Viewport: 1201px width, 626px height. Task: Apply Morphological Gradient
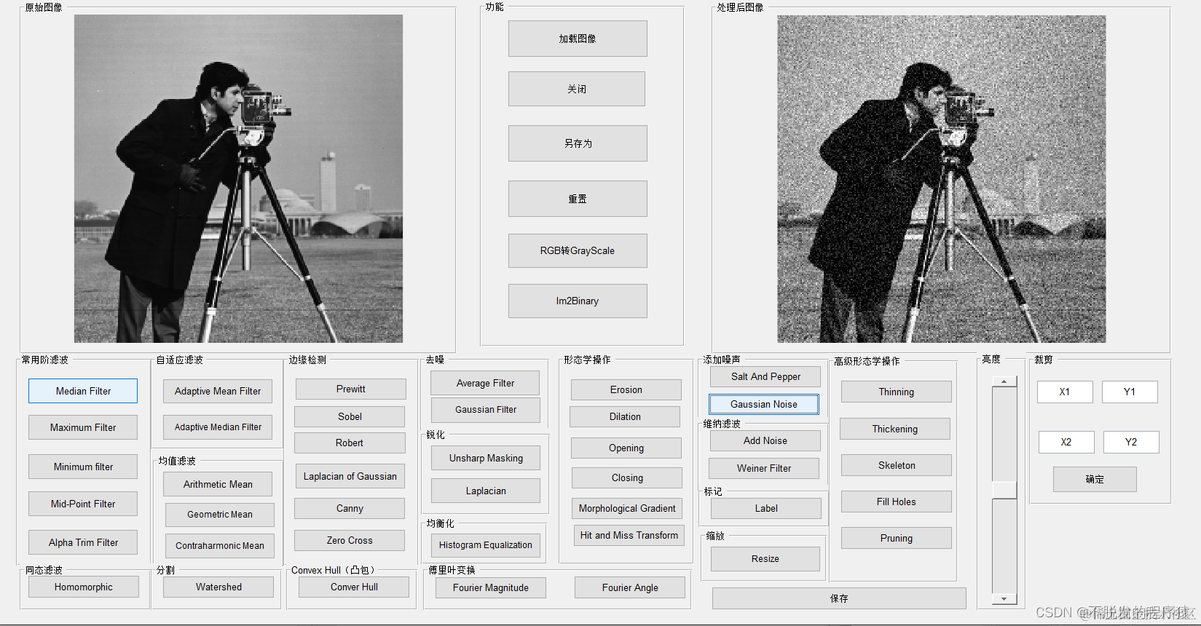[627, 508]
